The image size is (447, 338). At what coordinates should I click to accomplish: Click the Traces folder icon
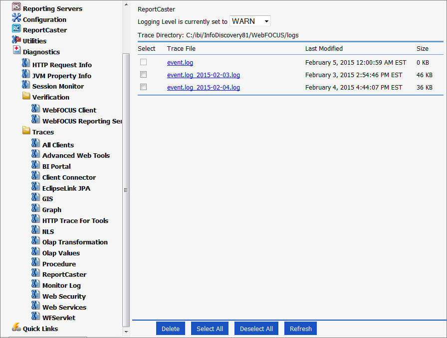[26, 130]
